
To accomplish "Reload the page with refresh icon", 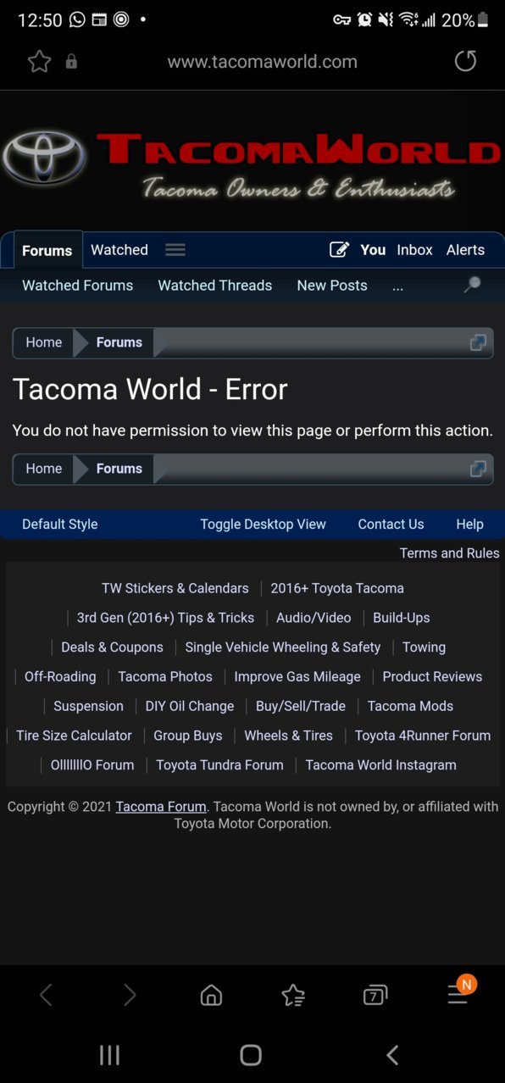I will pyautogui.click(x=465, y=61).
